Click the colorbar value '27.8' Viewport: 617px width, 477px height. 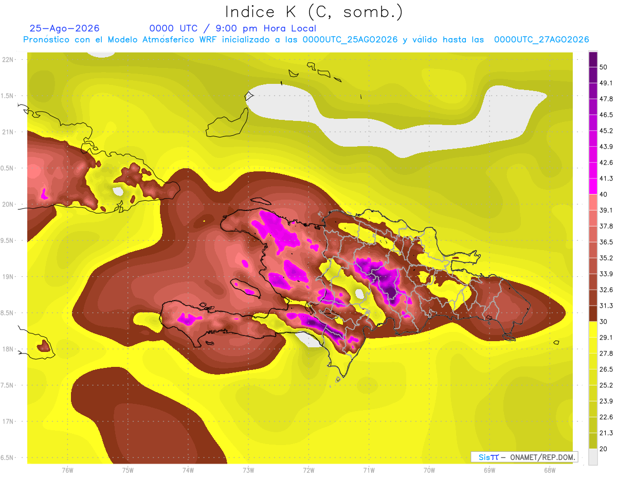pos(606,354)
